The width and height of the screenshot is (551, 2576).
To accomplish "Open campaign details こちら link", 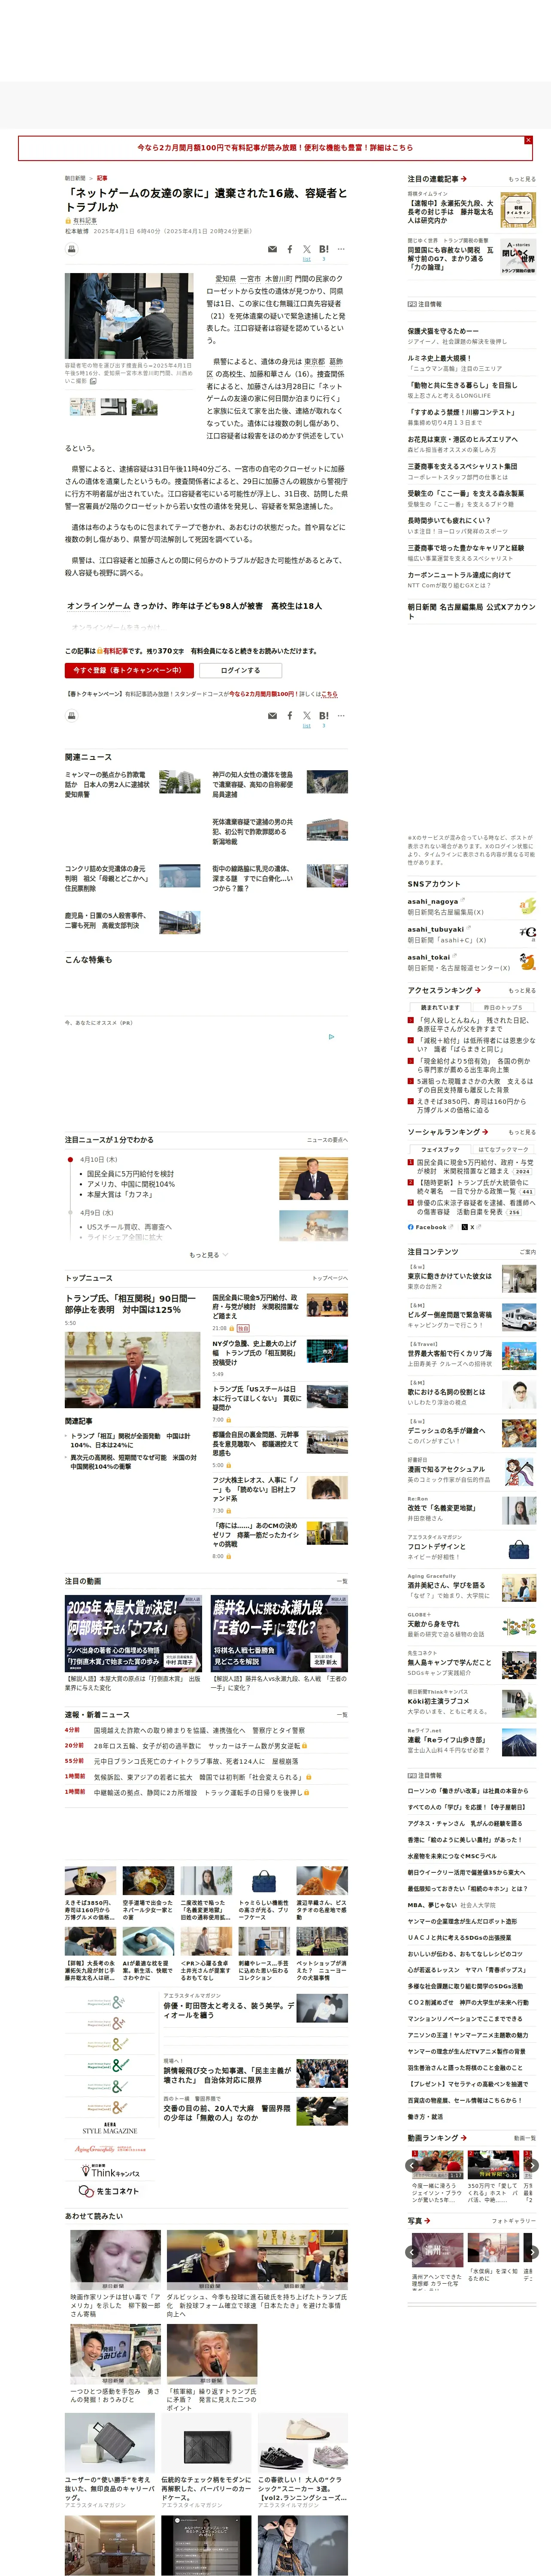I will 330,694.
